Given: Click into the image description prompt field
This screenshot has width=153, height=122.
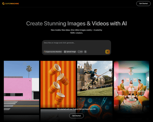Looking at the screenshot, I should tap(76, 45).
